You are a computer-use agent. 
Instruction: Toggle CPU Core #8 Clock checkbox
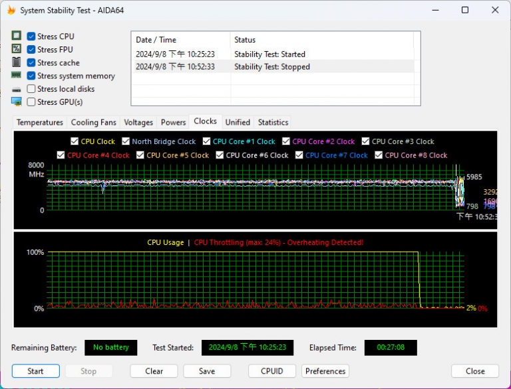[x=379, y=155]
